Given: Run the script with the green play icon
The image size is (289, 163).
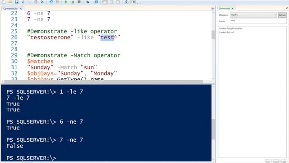Looking at the screenshot, I should [66, 2].
